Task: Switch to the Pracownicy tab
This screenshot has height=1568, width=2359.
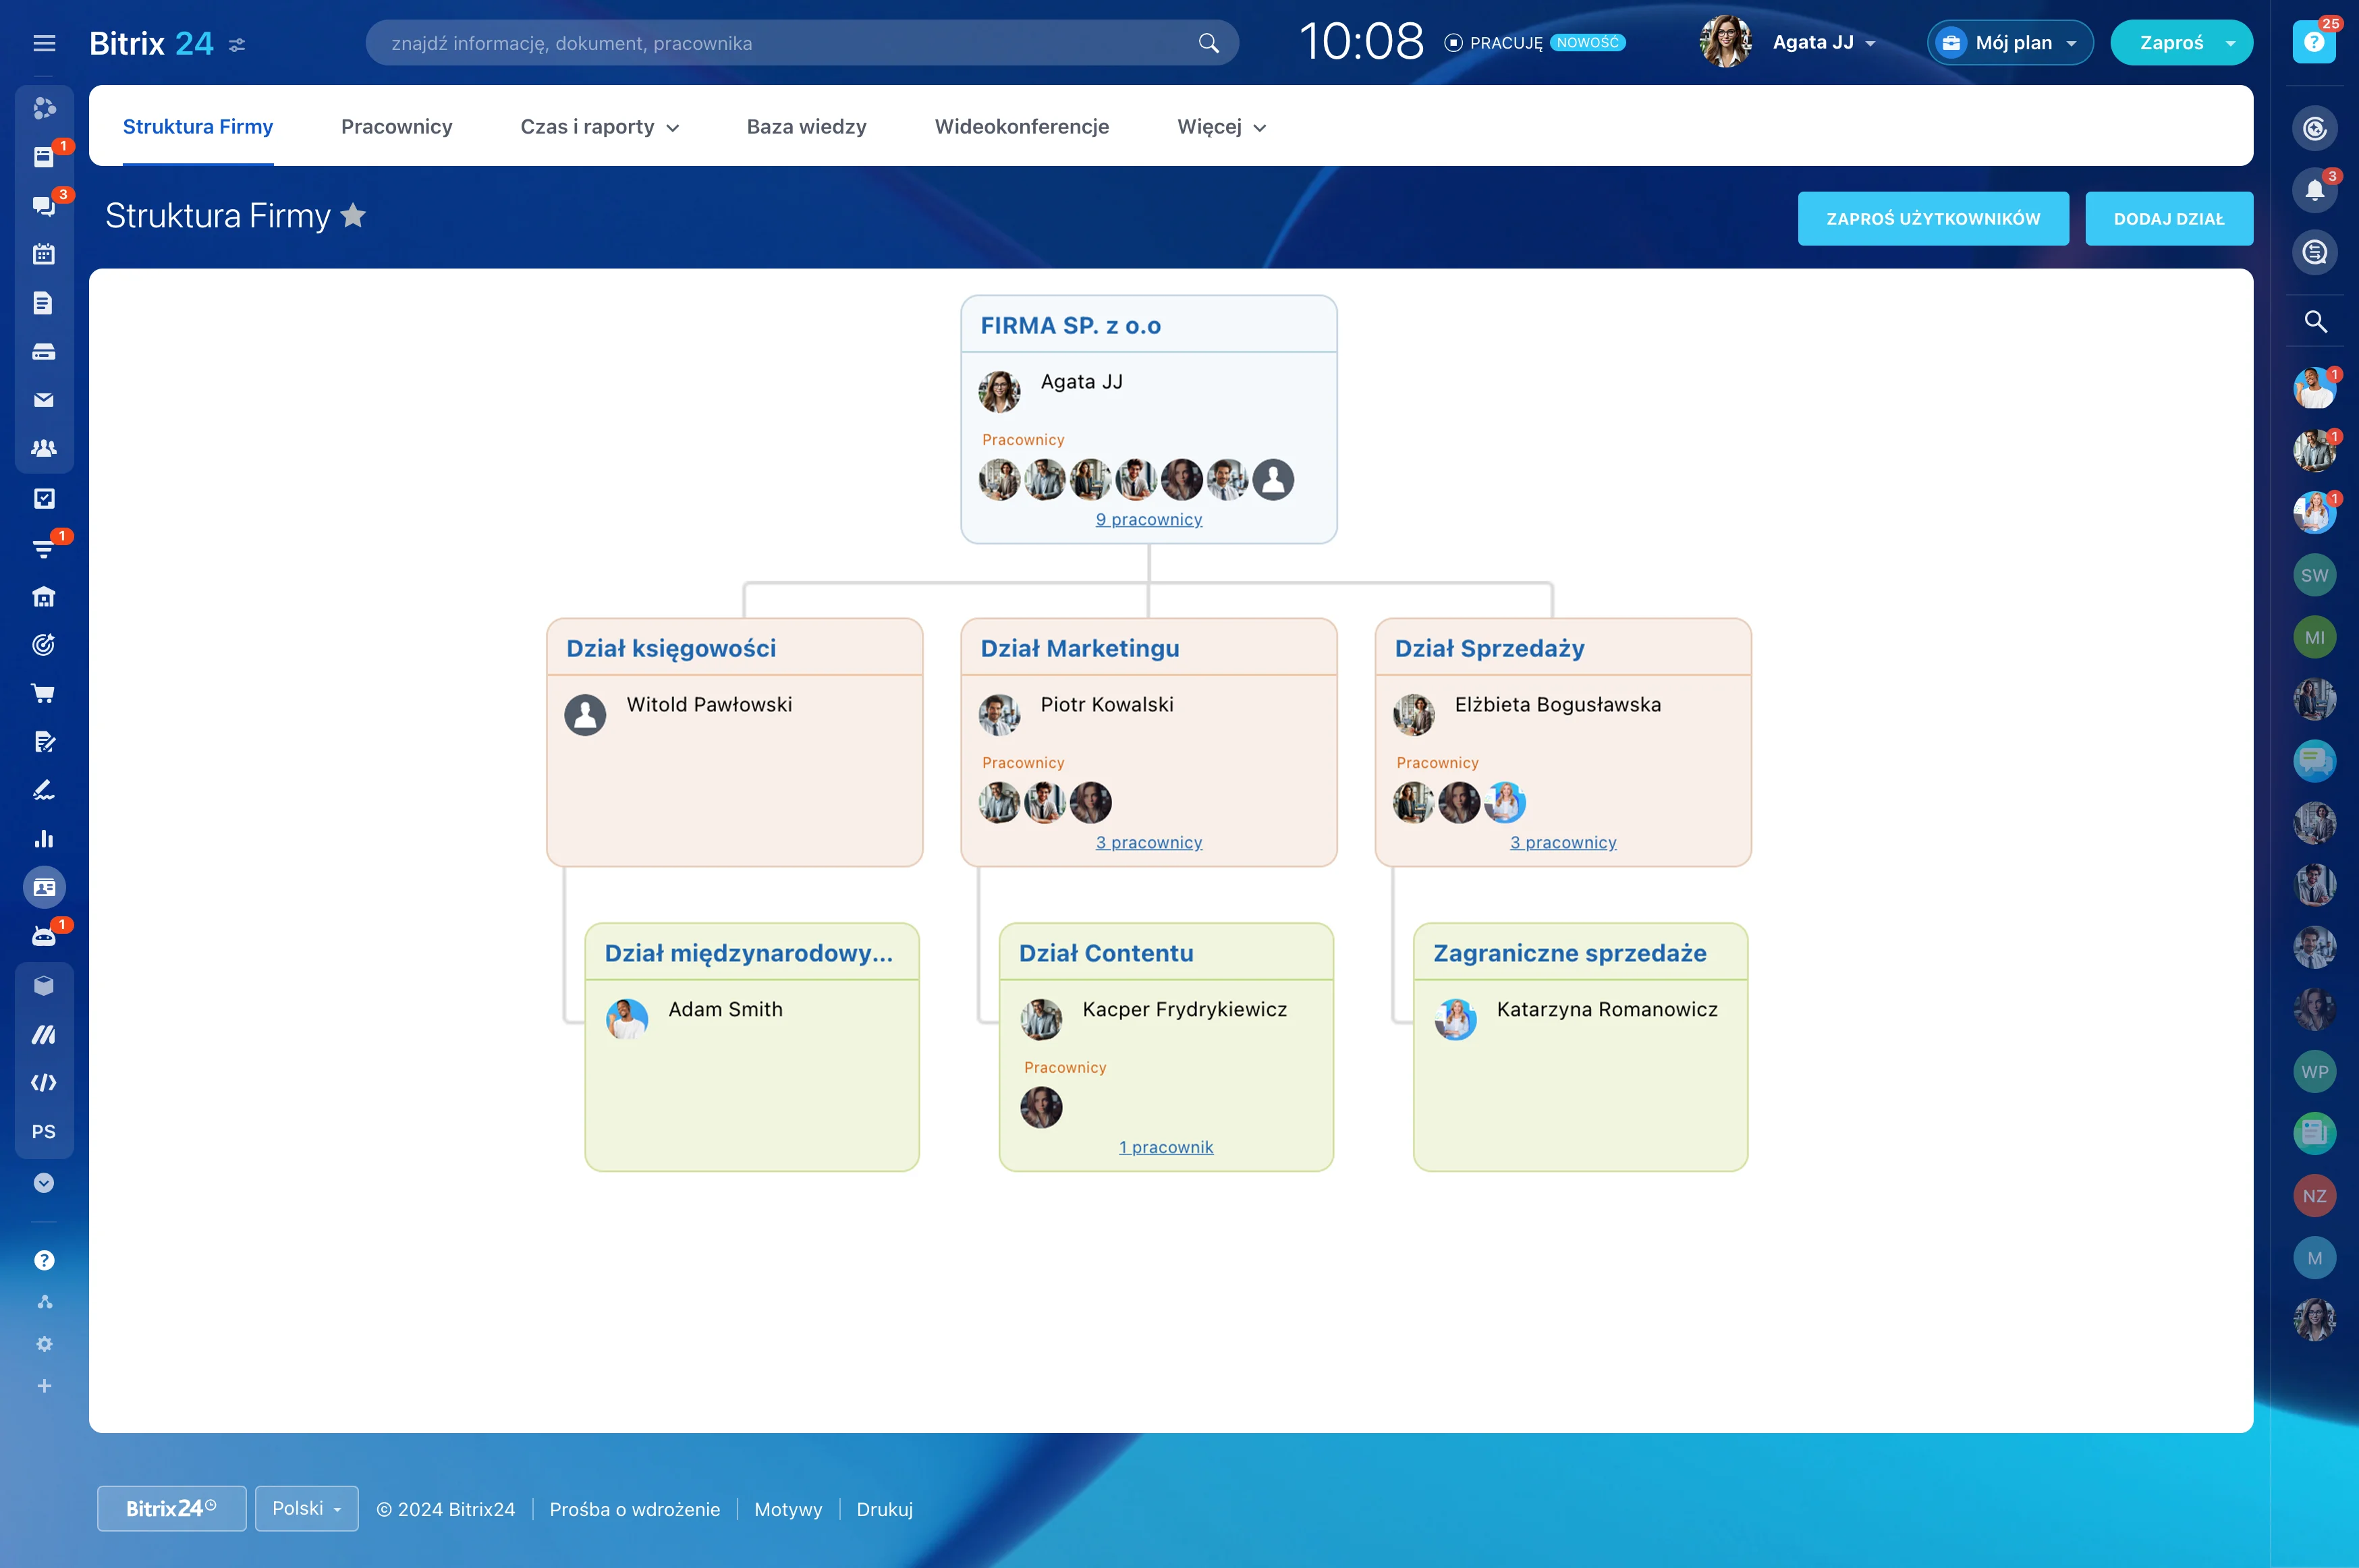Action: [x=396, y=127]
